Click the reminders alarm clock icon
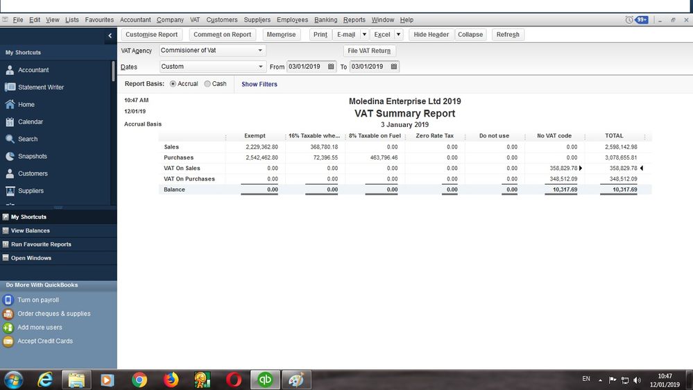The image size is (693, 390). (629, 20)
